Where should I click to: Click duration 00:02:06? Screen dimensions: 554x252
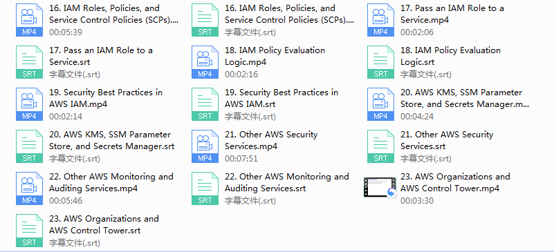tap(417, 32)
